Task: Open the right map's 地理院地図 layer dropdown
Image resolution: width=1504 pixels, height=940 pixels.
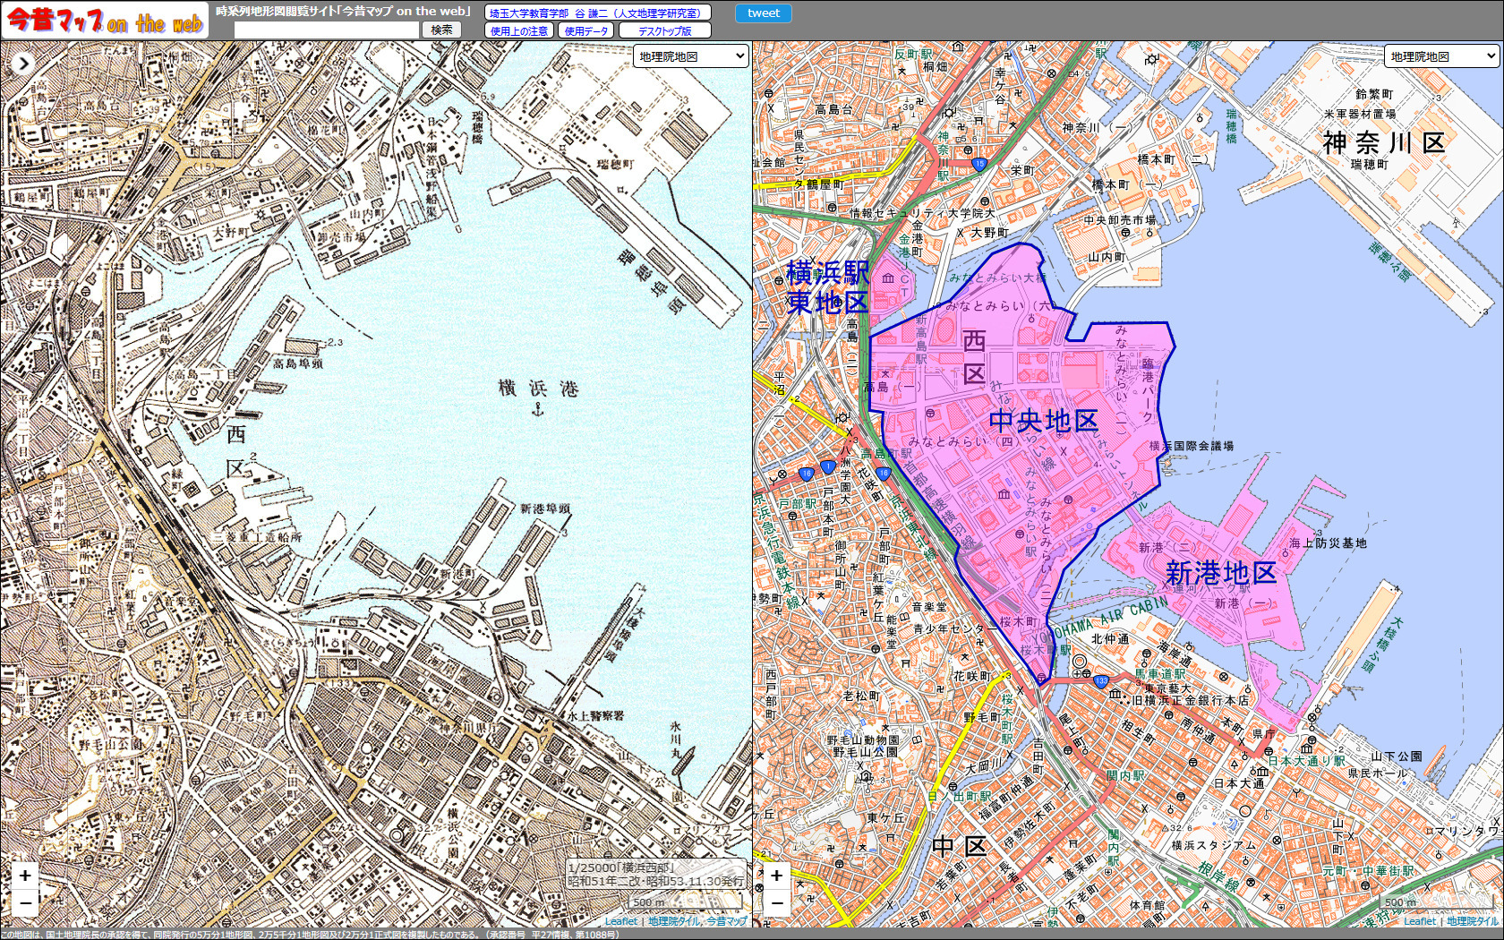Action: [1441, 56]
